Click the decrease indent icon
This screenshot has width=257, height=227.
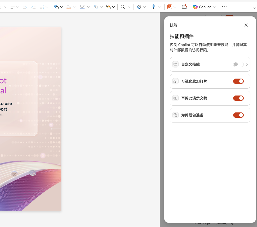tap(25, 7)
